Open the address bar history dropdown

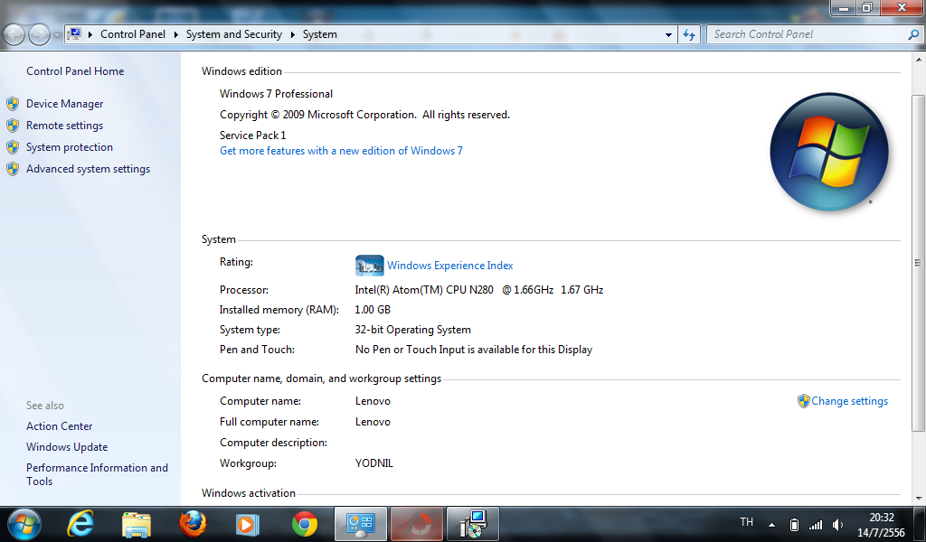coord(668,35)
